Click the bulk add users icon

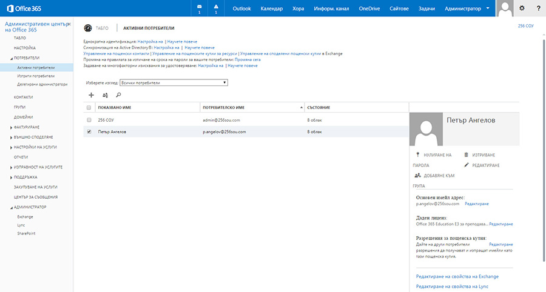click(105, 95)
